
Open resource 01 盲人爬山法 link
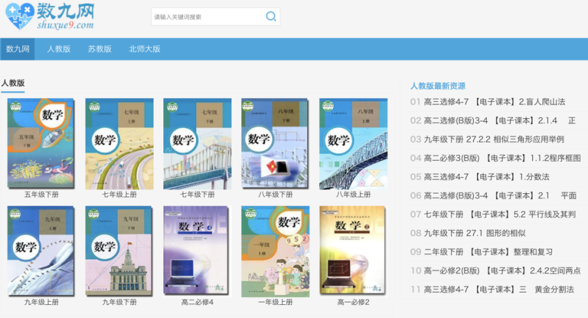[x=494, y=102]
